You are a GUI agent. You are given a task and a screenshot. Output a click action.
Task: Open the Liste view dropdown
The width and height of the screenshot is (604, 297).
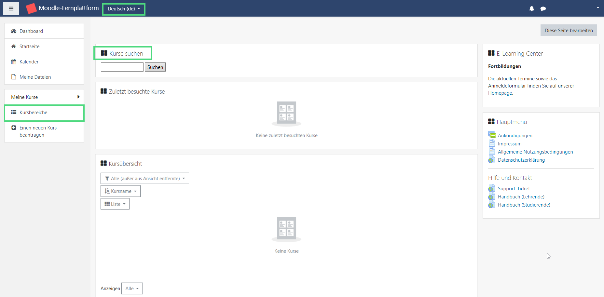pyautogui.click(x=115, y=204)
